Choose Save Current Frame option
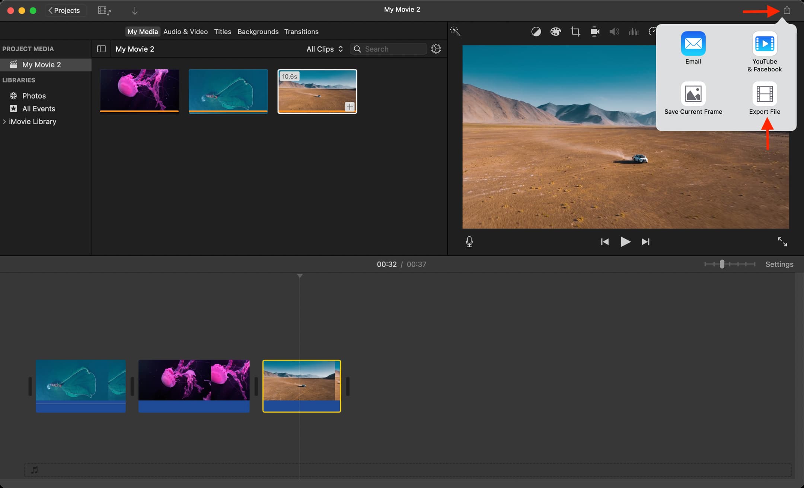Image resolution: width=804 pixels, height=488 pixels. coord(693,98)
